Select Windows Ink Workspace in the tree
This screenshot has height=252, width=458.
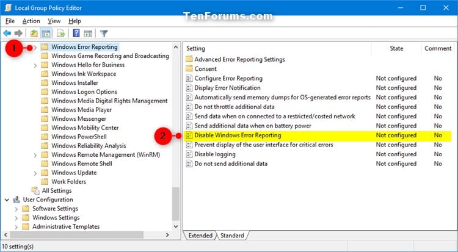[84, 74]
